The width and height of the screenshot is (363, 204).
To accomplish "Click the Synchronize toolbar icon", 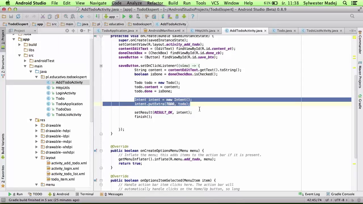I will 18,16.
